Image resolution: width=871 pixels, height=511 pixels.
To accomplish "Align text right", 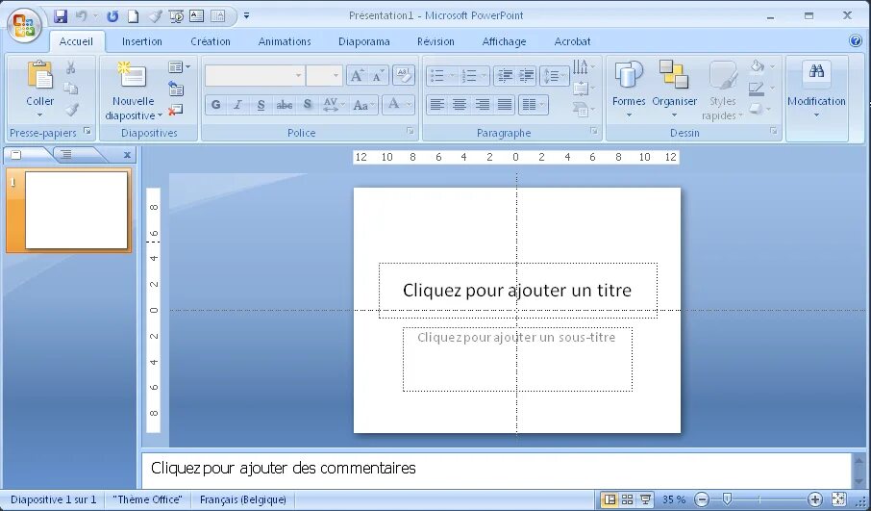I will (483, 105).
